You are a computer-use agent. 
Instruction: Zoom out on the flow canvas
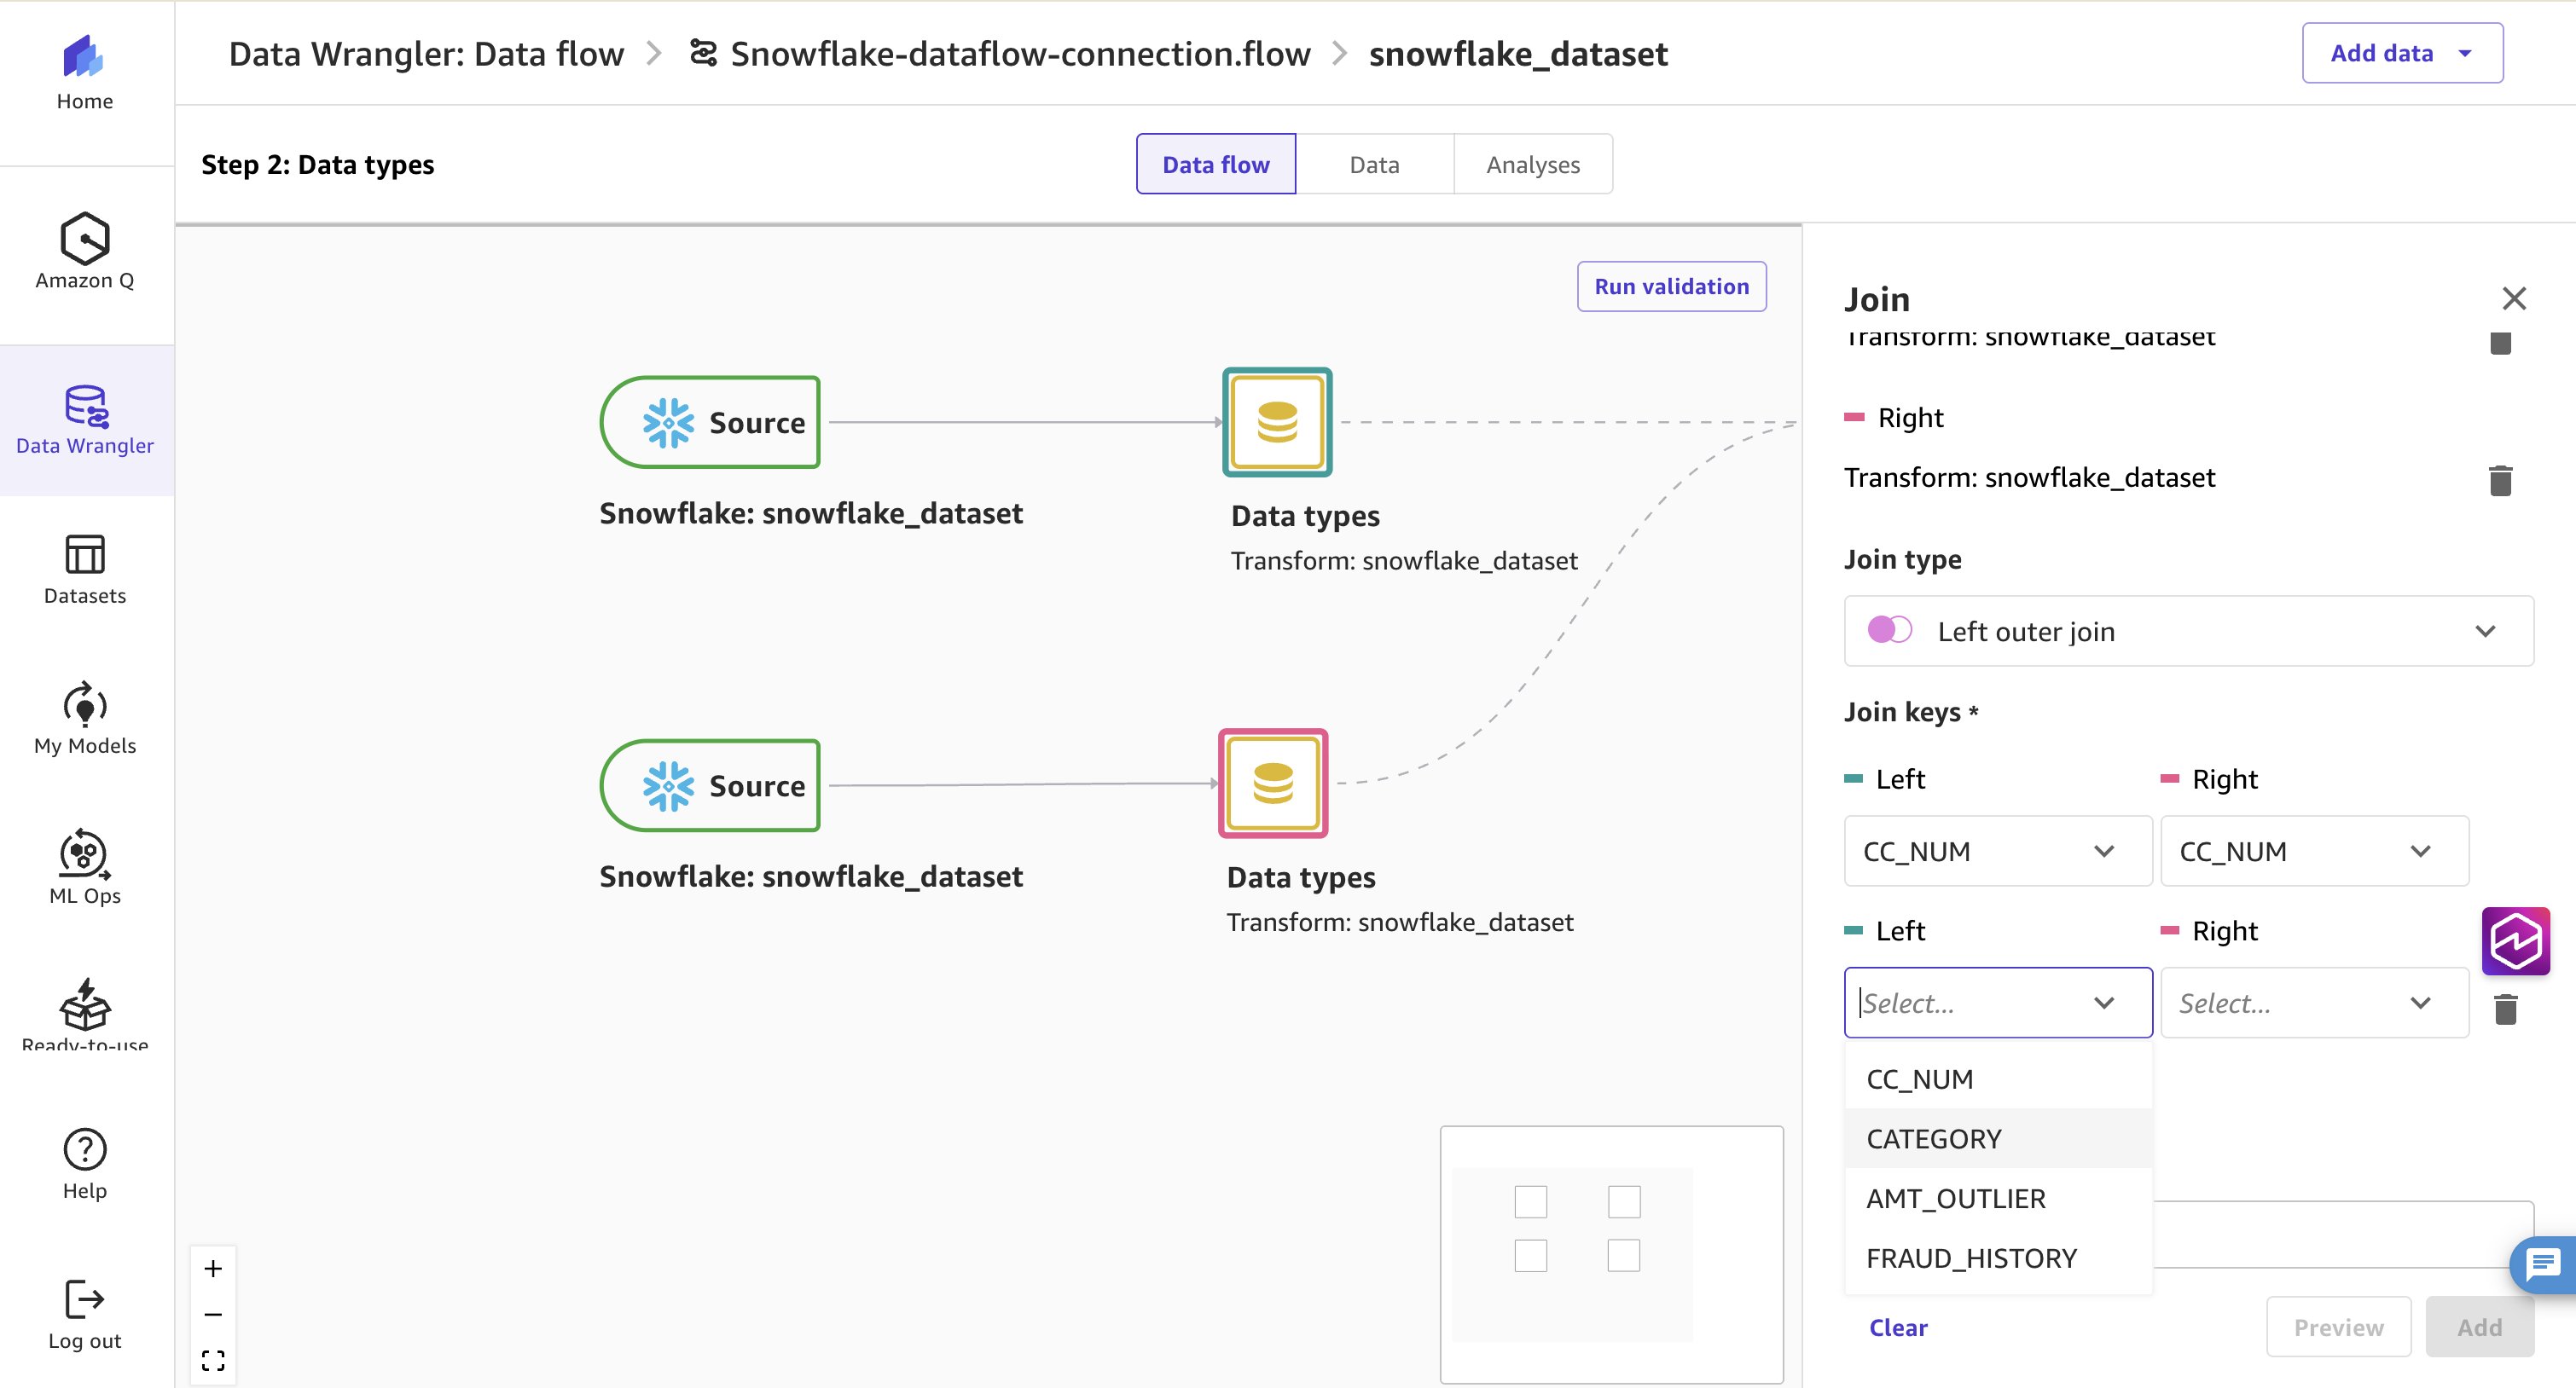pos(213,1314)
